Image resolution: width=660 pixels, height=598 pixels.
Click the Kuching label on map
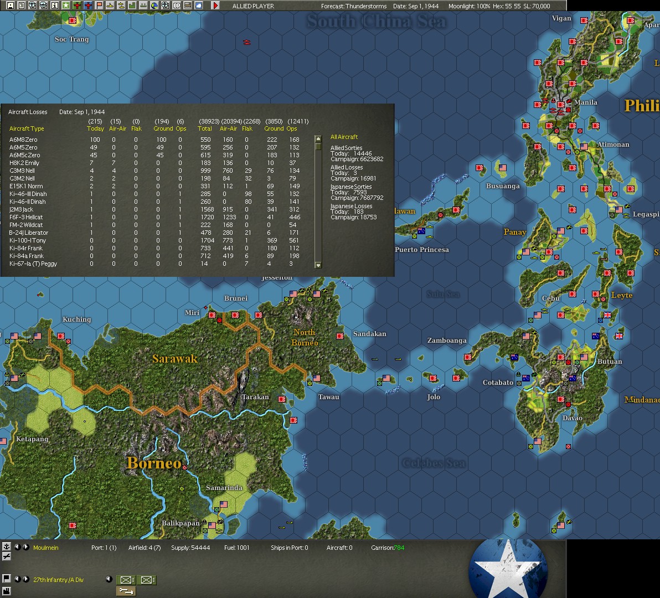click(x=76, y=319)
